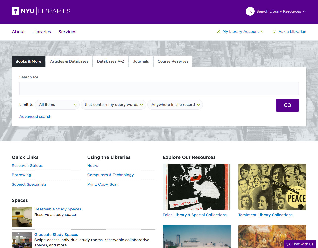Click the Ask a Librarian speech bubble icon

(x=274, y=32)
